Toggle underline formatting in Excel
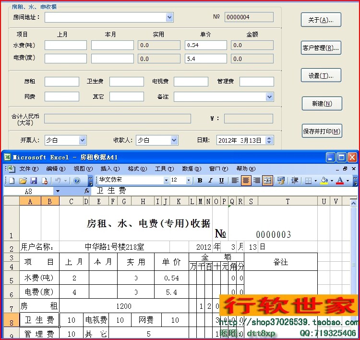 coord(221,181)
